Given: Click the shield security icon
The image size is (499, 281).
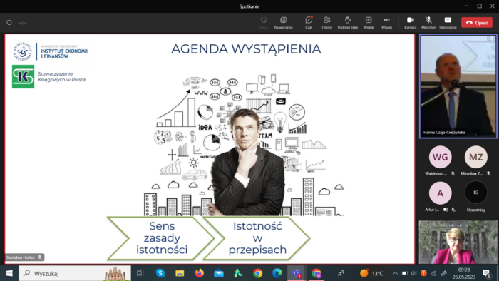Looking at the screenshot, I should point(9,23).
